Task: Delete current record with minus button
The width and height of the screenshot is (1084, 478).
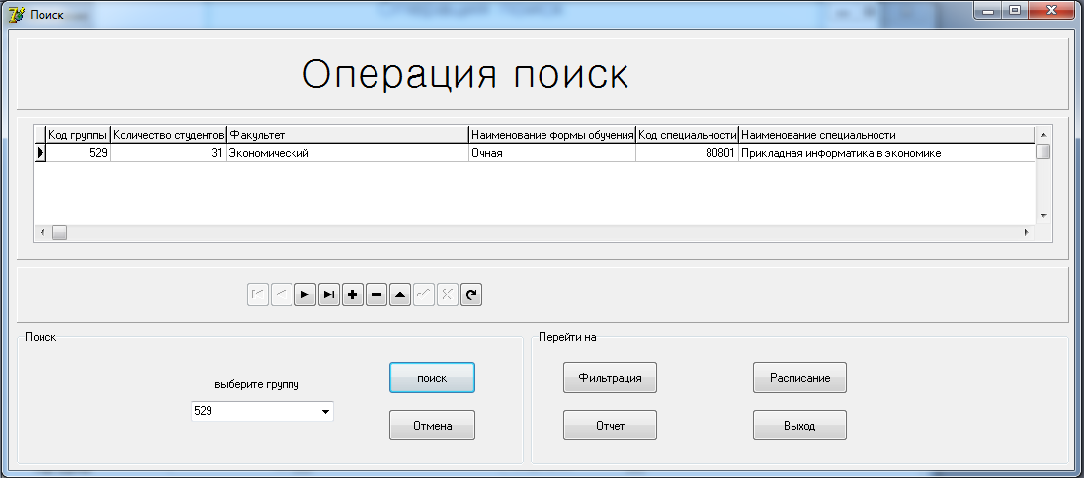Action: pyautogui.click(x=376, y=294)
